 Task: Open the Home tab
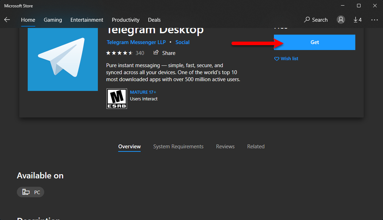click(28, 20)
